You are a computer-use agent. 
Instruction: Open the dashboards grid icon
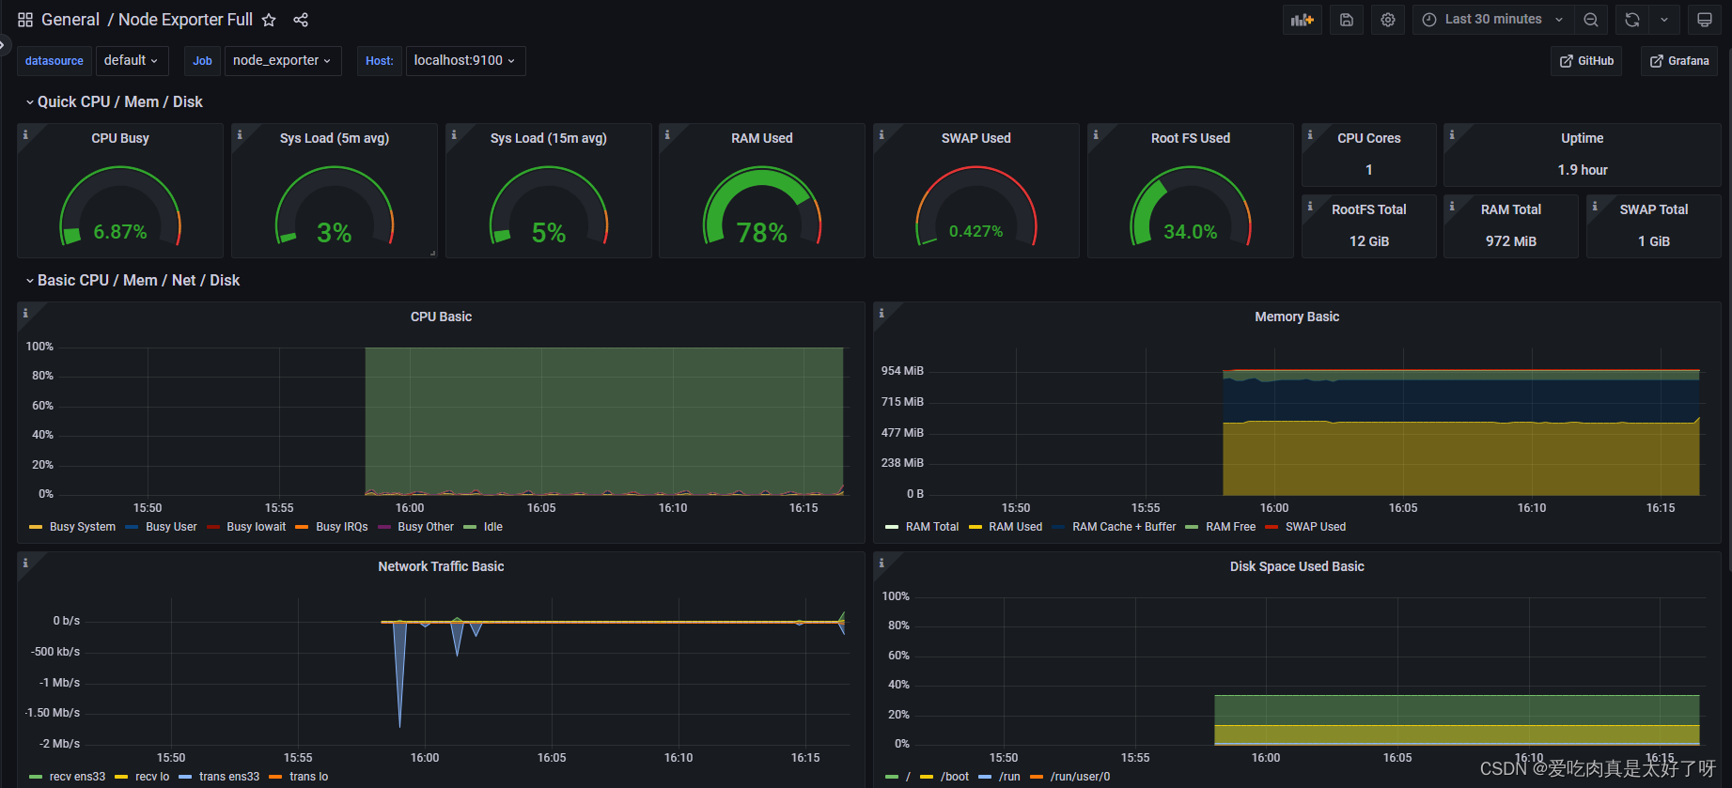[x=25, y=20]
